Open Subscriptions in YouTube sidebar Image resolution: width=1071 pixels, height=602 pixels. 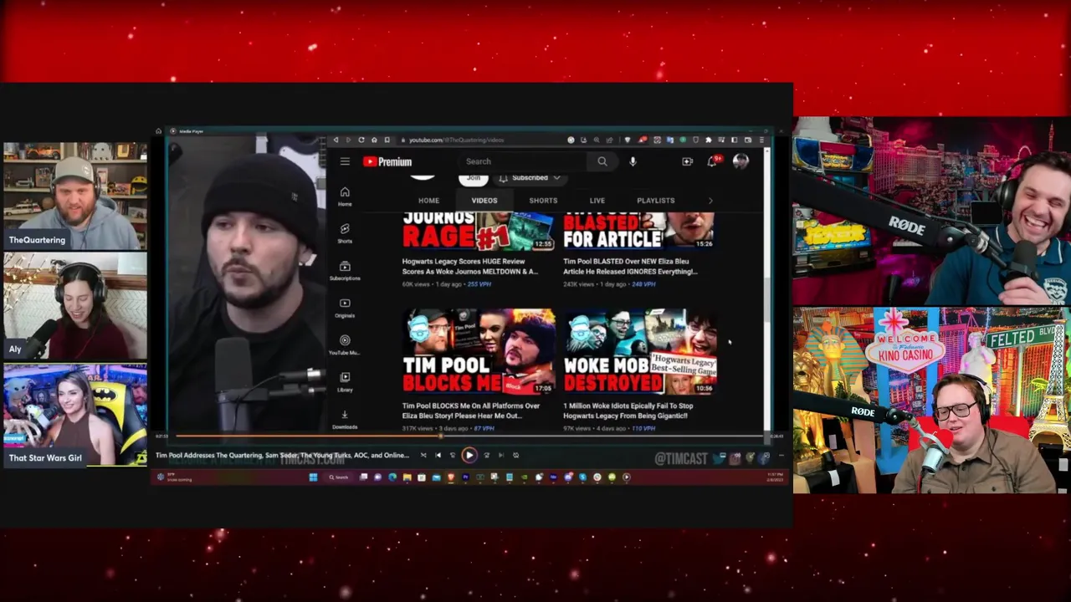(x=345, y=271)
